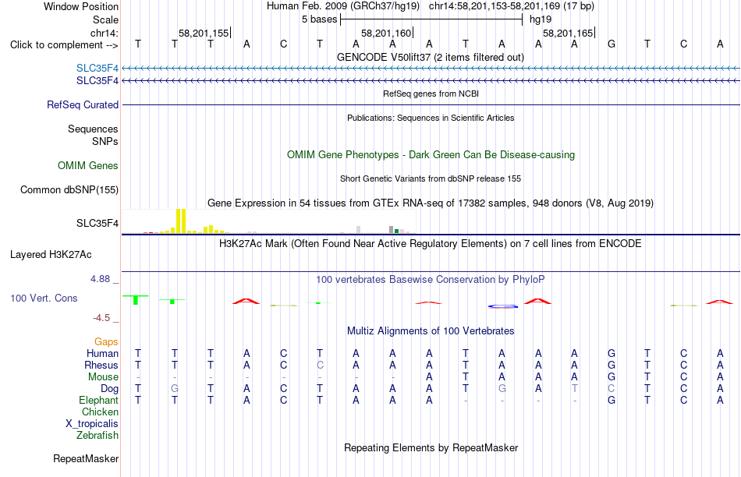
Task: Select the RepeatMasker track label
Action: pyautogui.click(x=86, y=458)
